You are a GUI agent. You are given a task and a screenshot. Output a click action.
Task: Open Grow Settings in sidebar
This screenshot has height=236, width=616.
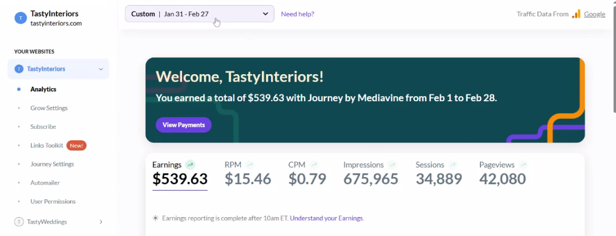(x=49, y=108)
